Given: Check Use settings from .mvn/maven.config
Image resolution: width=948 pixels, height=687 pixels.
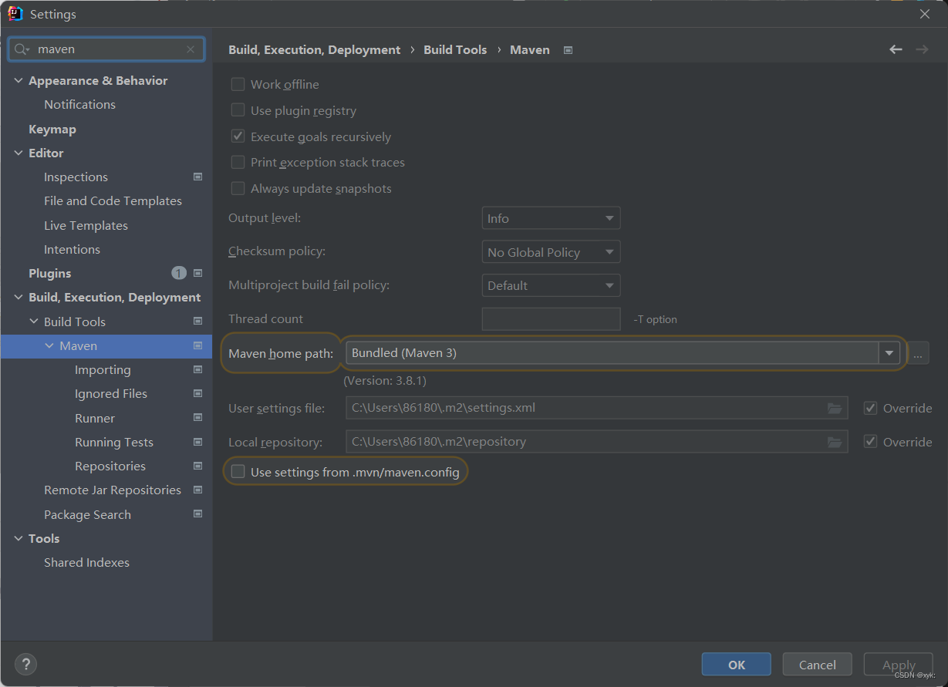Looking at the screenshot, I should pyautogui.click(x=238, y=472).
